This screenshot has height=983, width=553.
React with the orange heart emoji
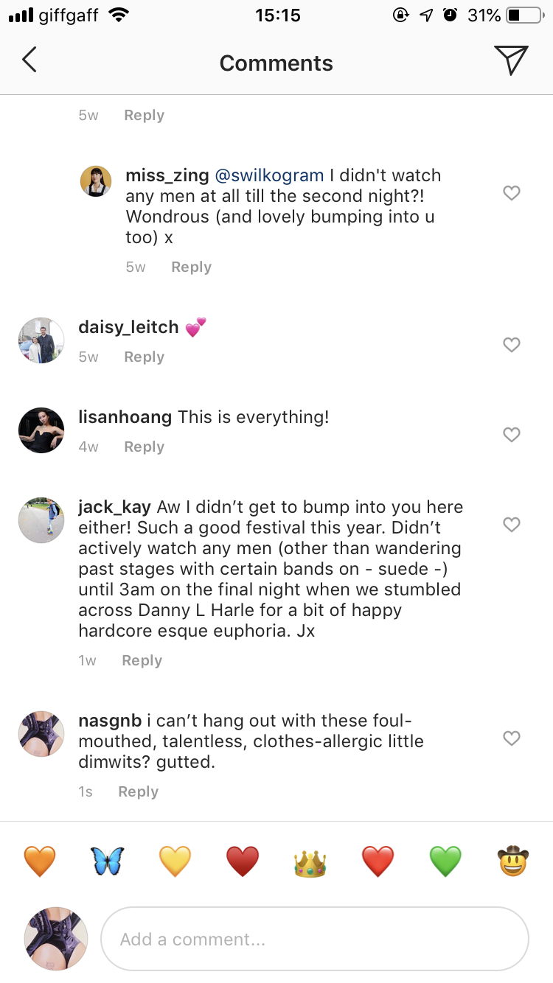pos(39,861)
